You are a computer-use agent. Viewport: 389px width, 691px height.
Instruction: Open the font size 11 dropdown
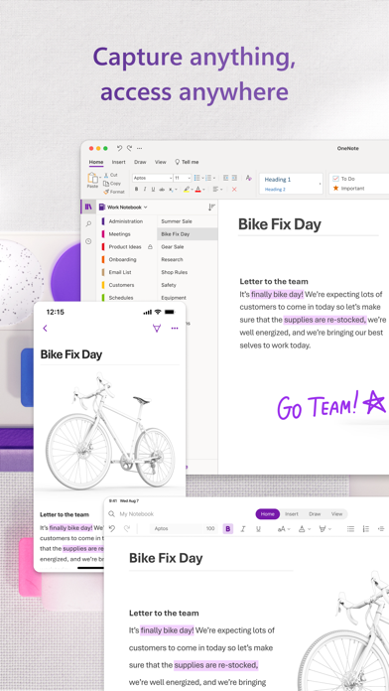183,178
